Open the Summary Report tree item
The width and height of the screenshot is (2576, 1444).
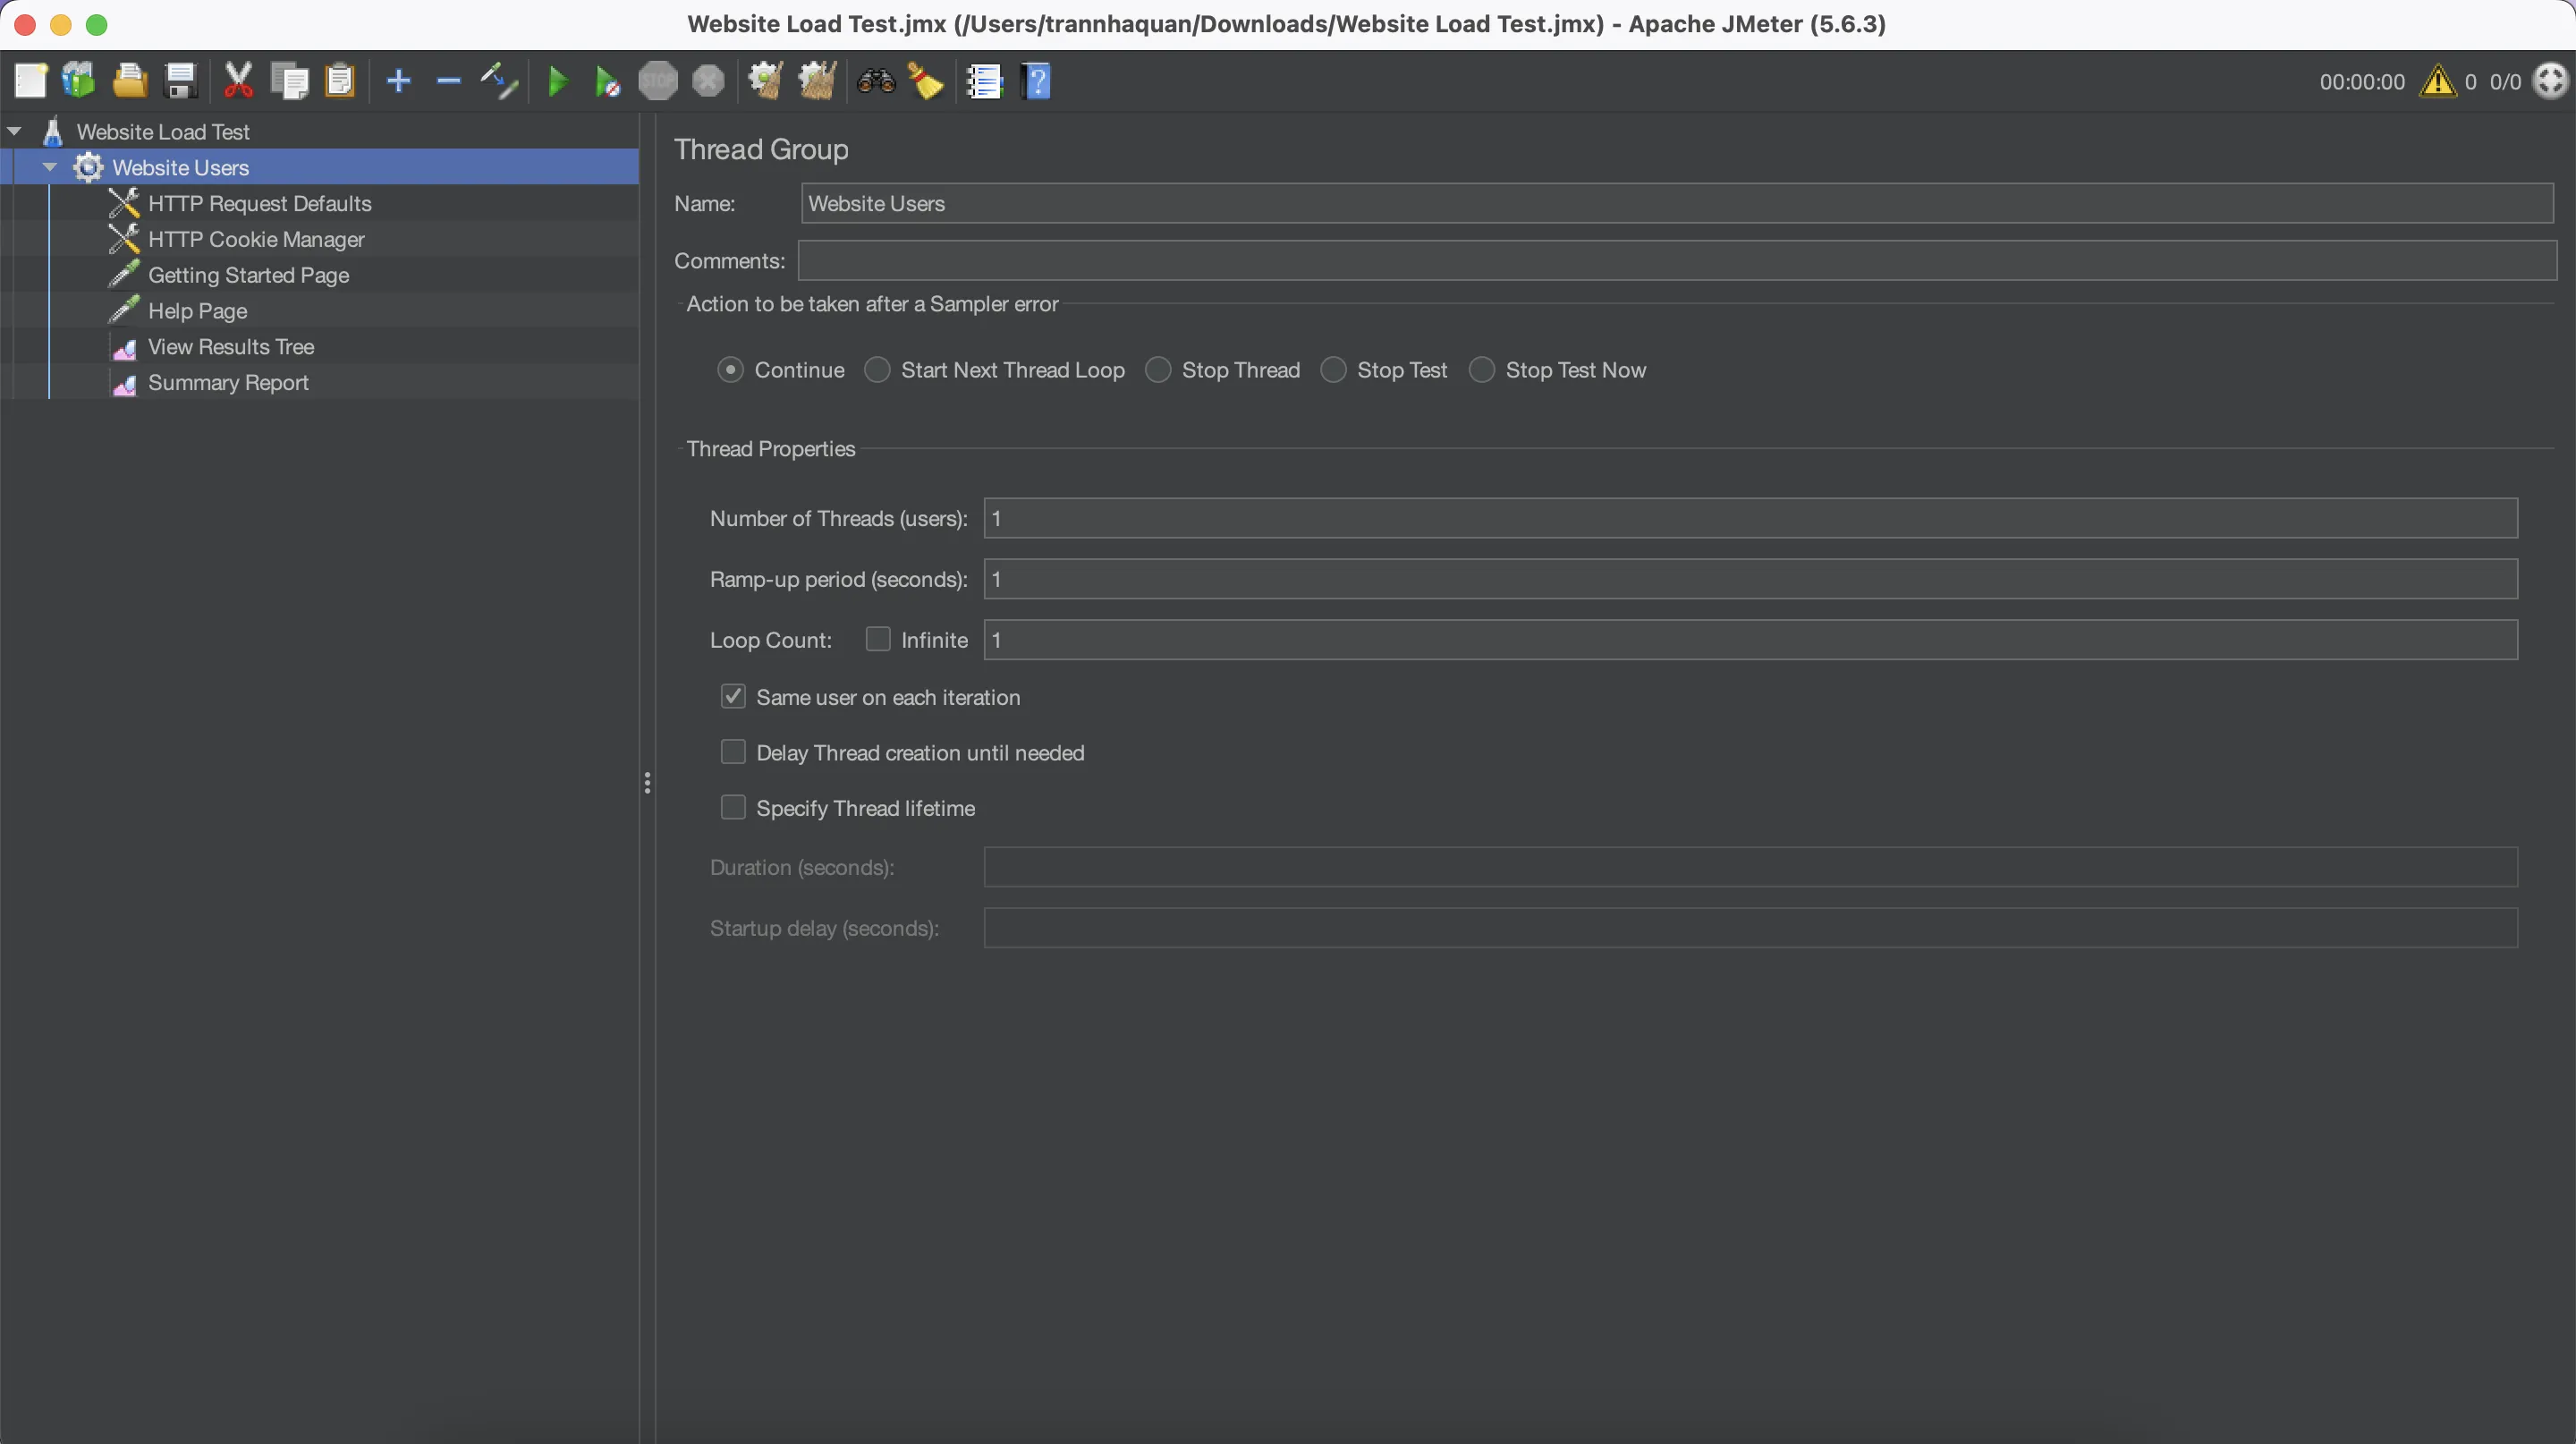tap(228, 383)
